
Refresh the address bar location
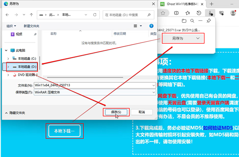[x=95, y=15]
